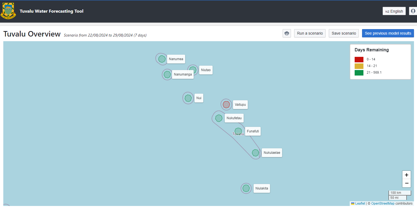This screenshot has height=209, width=417.
Task: Click the red 0 - 14 legend swatch
Action: tap(359, 59)
